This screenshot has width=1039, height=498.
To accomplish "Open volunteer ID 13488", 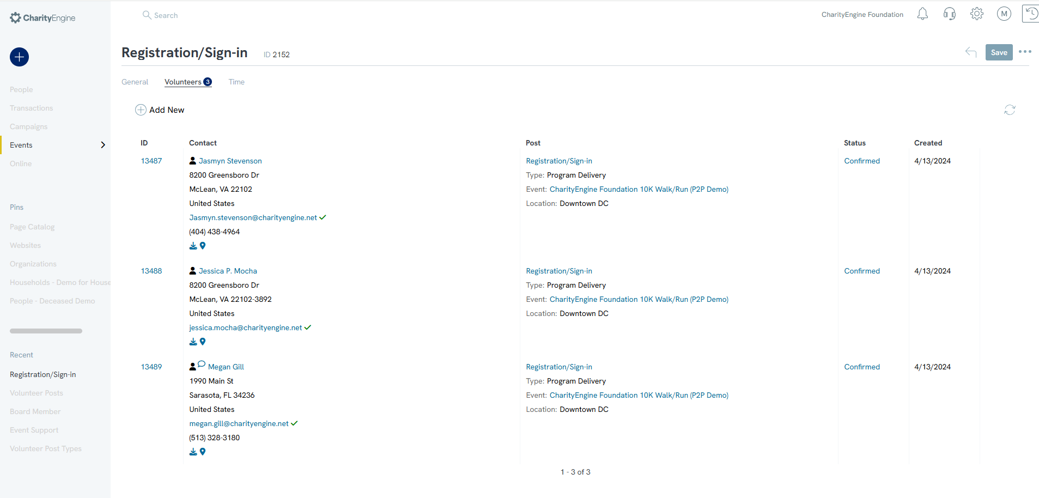I will tap(151, 271).
